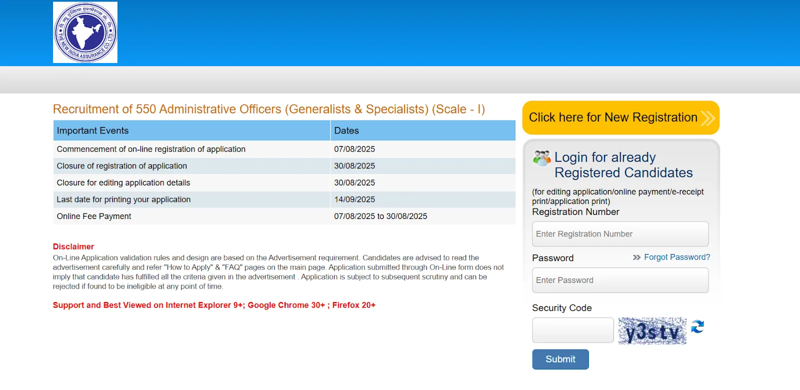The image size is (800, 390).
Task: Click the On-Line Application validation rules paragraph
Action: [x=278, y=272]
